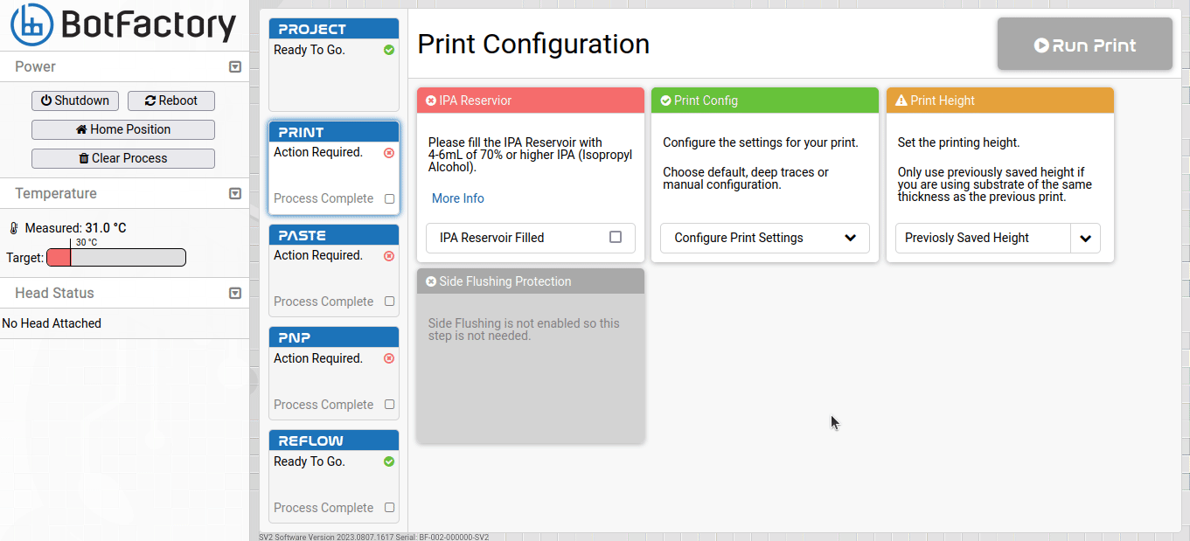This screenshot has width=1190, height=541.
Task: Click the green check icon in PROJECT step
Action: (389, 50)
